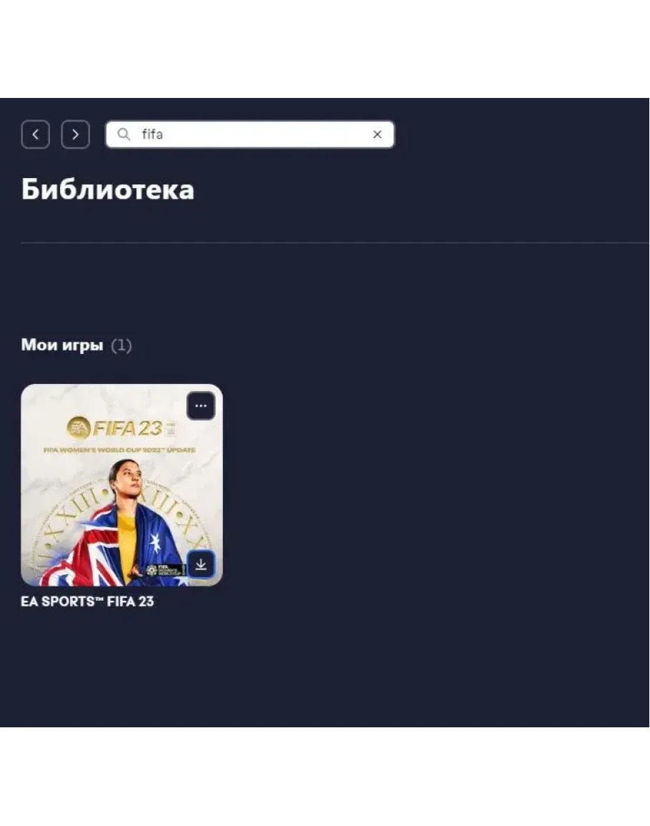The height and width of the screenshot is (826, 650).
Task: Click the magnifier icon in the search bar
Action: (x=124, y=134)
